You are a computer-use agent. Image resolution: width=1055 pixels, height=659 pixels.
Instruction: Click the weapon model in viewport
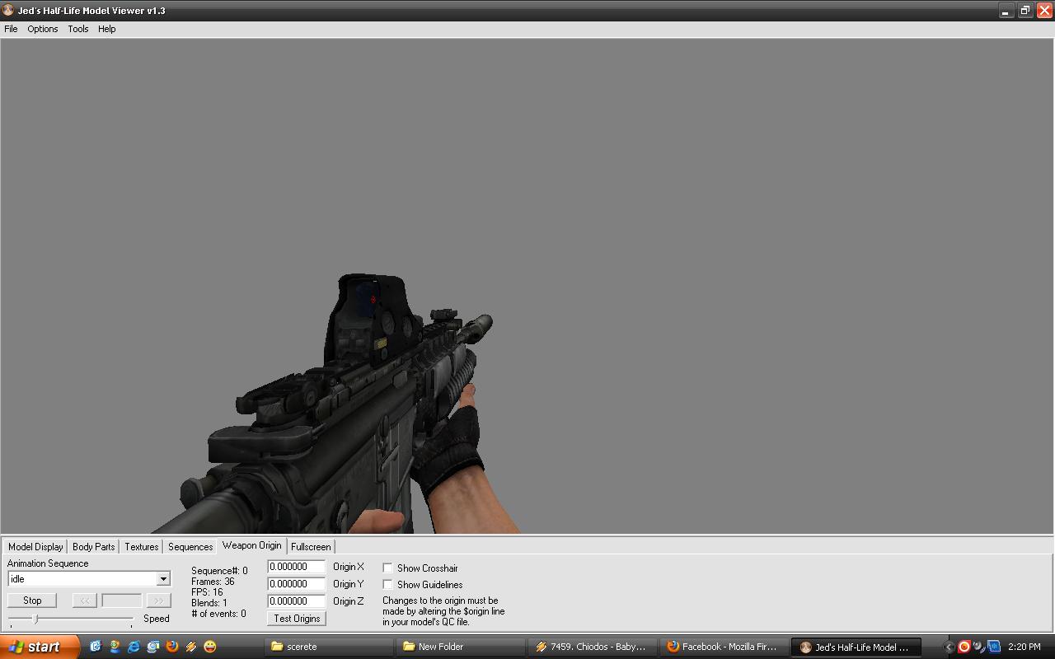[x=330, y=412]
